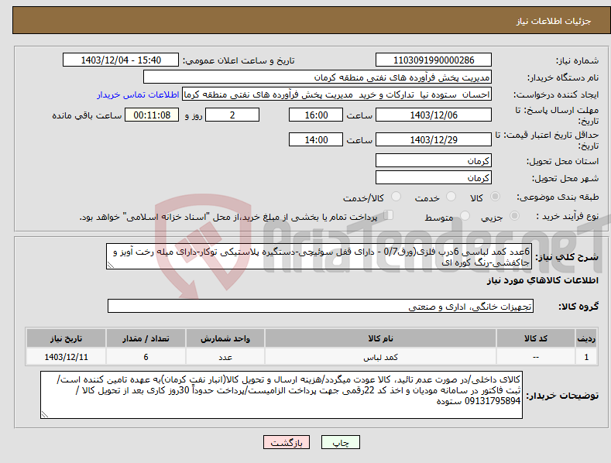Click the نام کالا column header

point(380,338)
